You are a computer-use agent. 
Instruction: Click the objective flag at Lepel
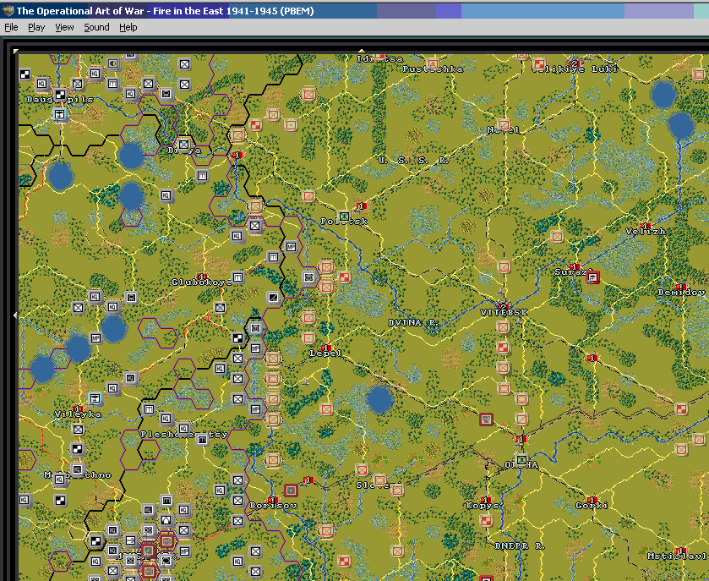click(327, 348)
